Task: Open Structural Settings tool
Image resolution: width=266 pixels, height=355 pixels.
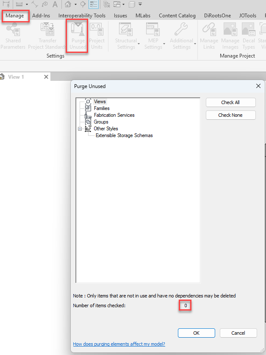Action: 126,36
